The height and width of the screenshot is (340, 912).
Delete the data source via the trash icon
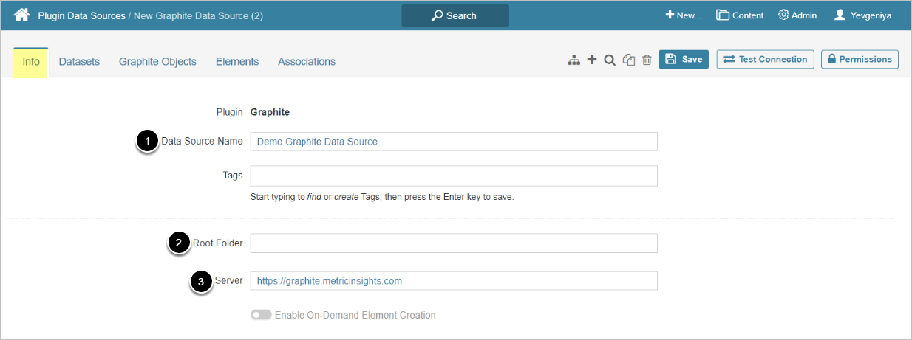coord(647,60)
